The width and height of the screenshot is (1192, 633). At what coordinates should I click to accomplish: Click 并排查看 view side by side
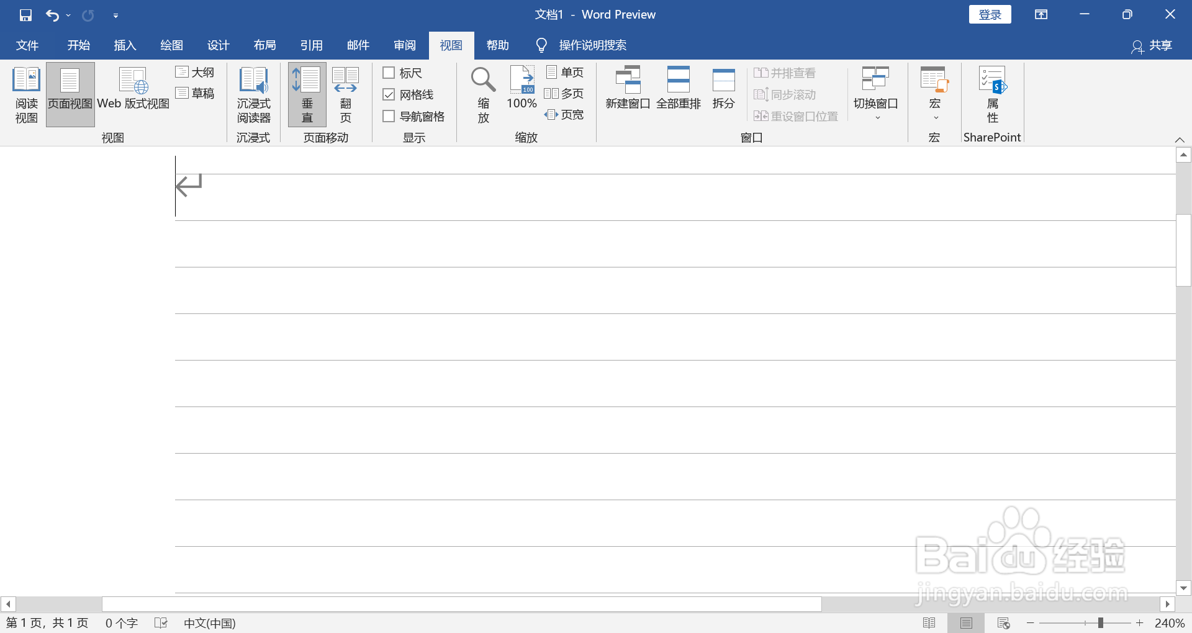click(x=785, y=73)
